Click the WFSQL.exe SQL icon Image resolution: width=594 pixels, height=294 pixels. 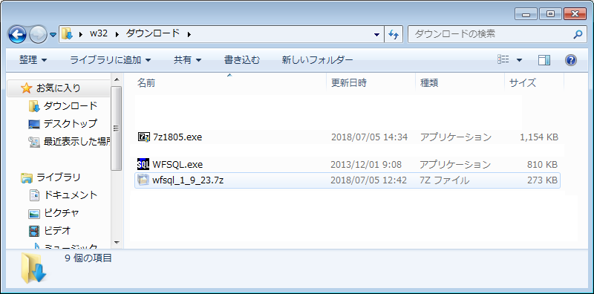tap(143, 164)
